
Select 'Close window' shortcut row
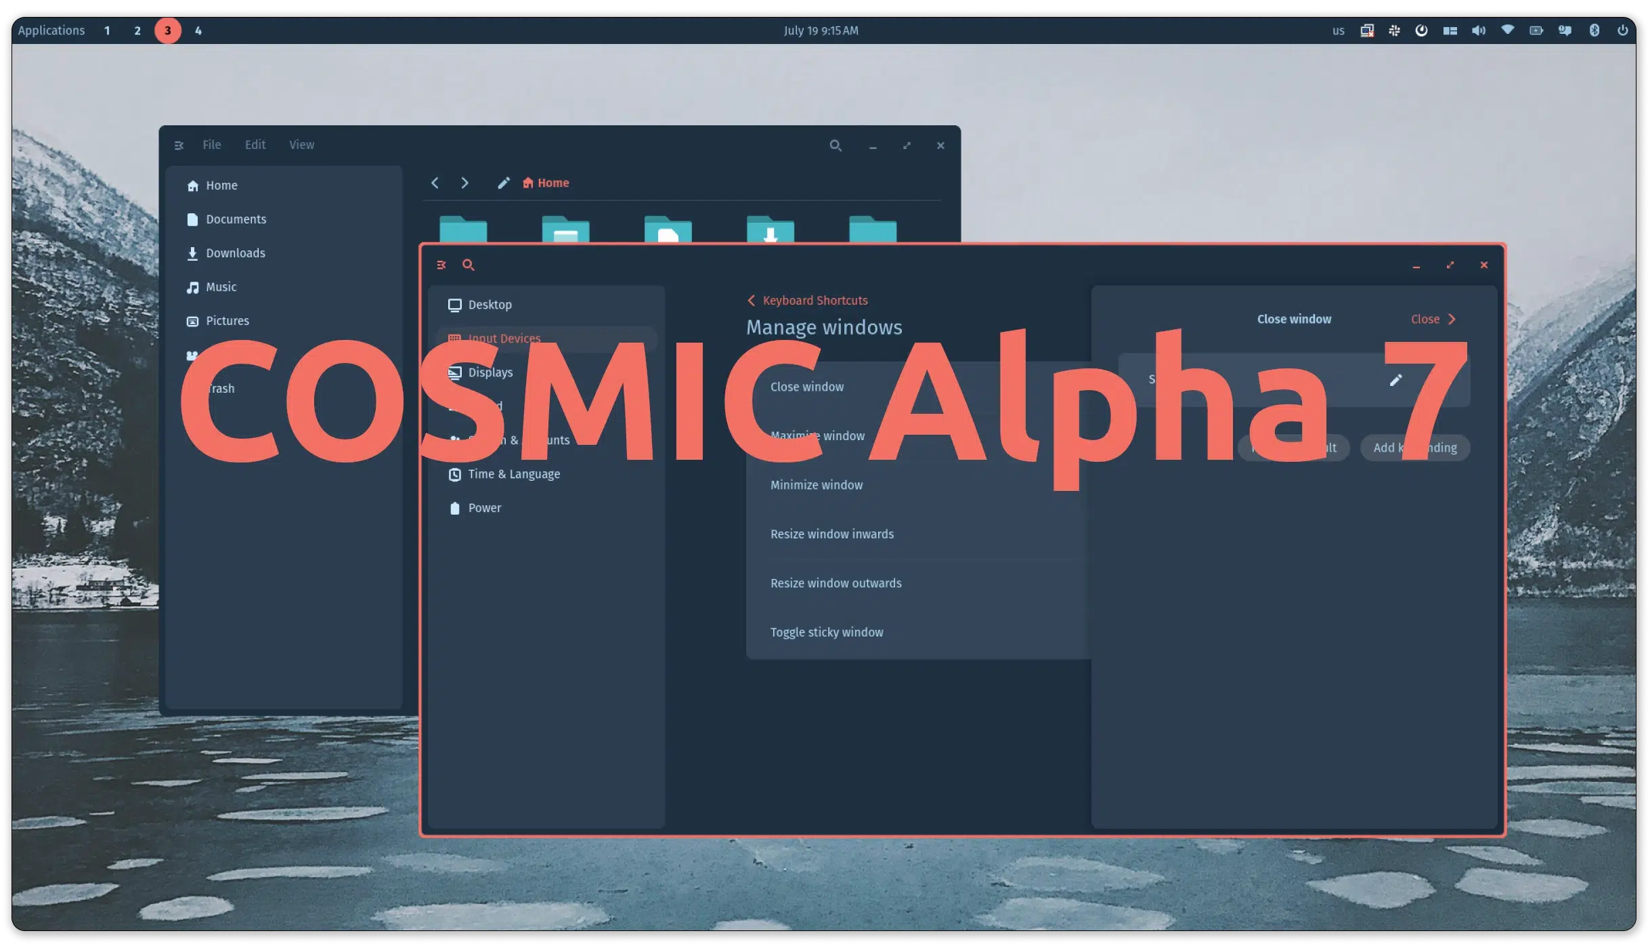(x=919, y=387)
